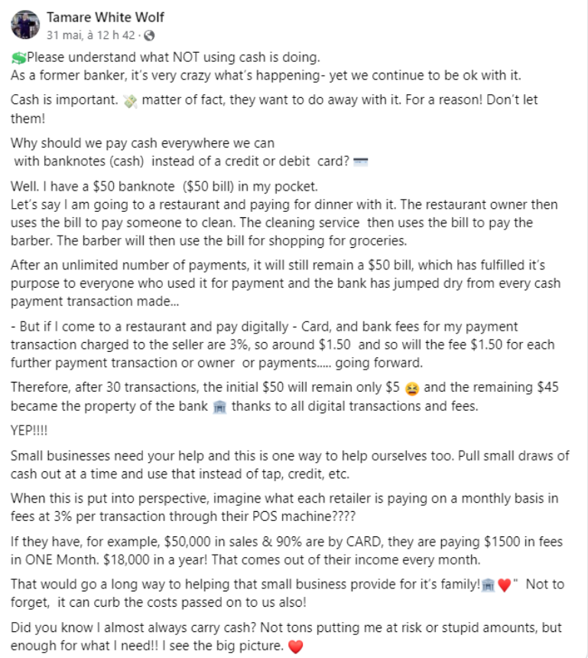Screen dimensions: 588x658
Task: Click the bank emoji after "property of the bank"
Action: tap(220, 407)
